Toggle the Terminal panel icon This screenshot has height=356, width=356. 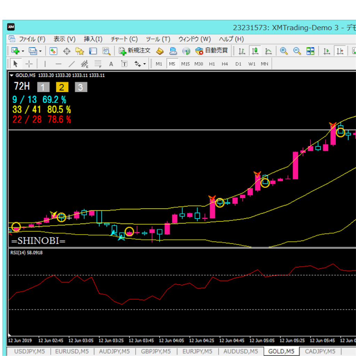coord(93,51)
